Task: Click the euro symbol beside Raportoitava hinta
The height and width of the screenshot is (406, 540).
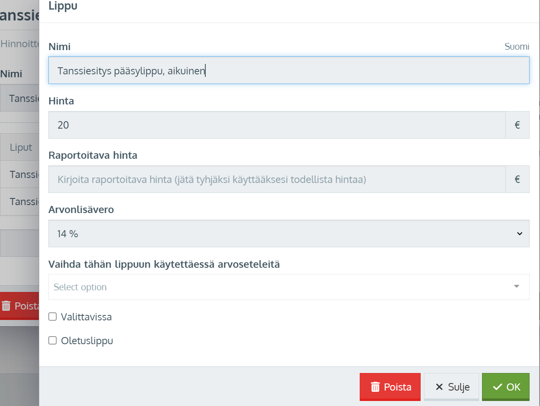Action: tap(517, 179)
